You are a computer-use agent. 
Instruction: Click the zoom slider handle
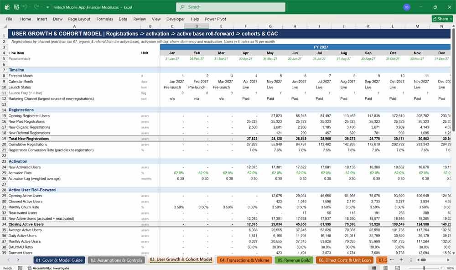coord(424,268)
